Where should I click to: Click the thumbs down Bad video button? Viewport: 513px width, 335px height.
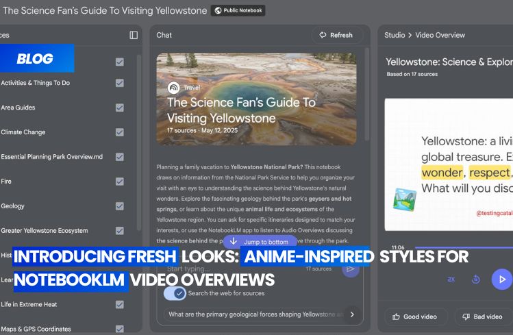(x=483, y=317)
